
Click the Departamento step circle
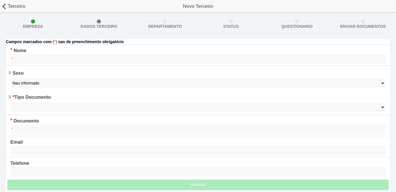pyautogui.click(x=165, y=21)
